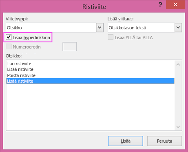Open the Lisää viittaus dropdown arrow

click(x=178, y=28)
